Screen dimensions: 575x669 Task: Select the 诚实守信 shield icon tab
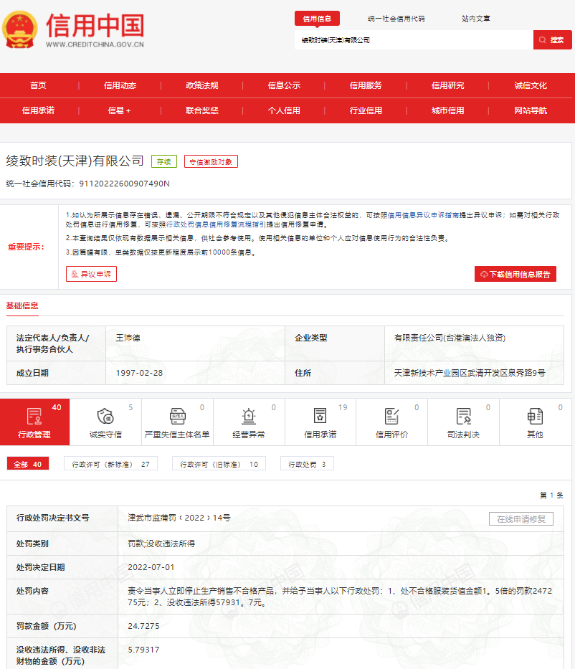coord(105,422)
